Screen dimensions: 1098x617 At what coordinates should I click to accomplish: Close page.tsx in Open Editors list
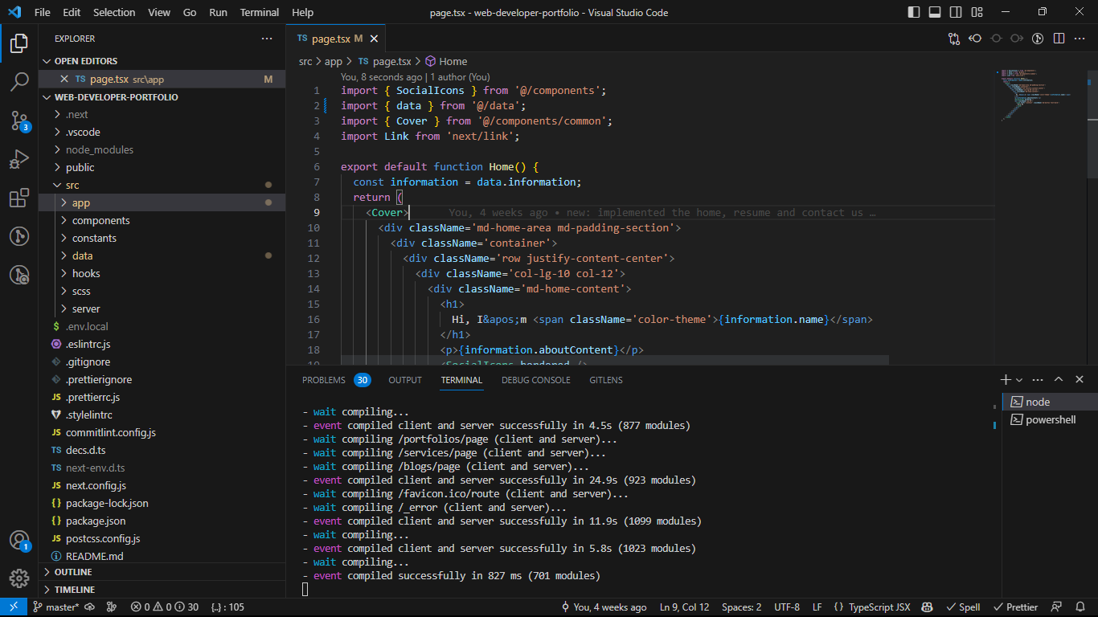click(x=64, y=79)
